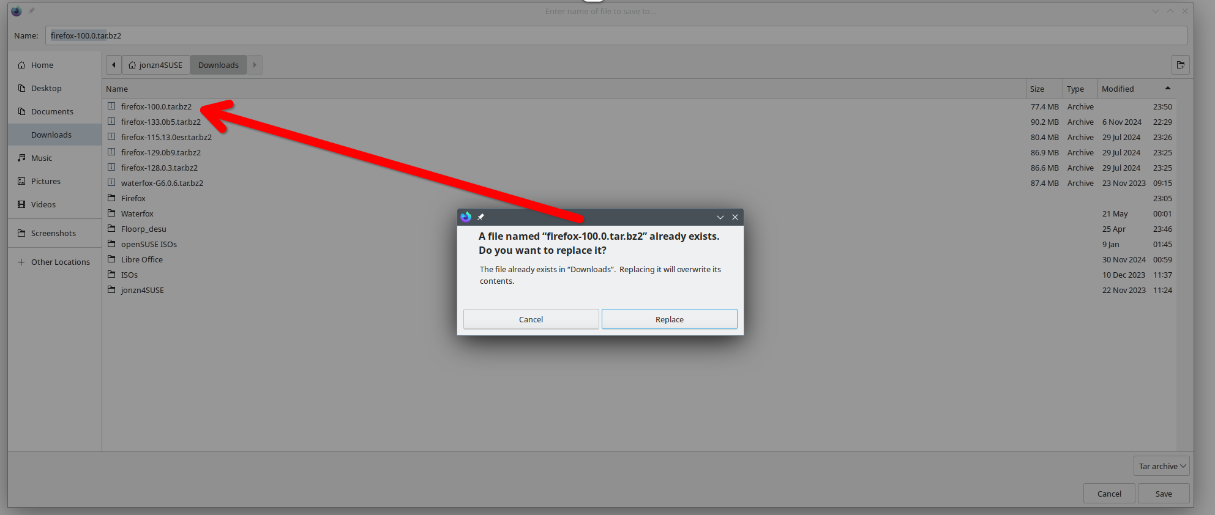Sort by the Name column header

click(x=564, y=89)
